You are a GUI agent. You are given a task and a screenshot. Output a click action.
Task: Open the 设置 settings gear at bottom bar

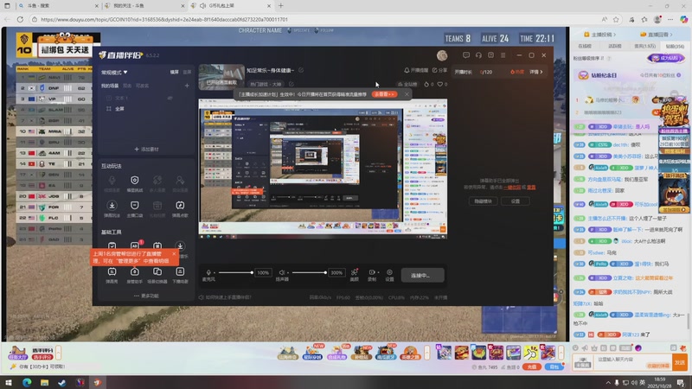point(389,275)
